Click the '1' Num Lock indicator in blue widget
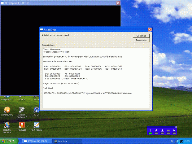 pyautogui.click(x=150, y=131)
